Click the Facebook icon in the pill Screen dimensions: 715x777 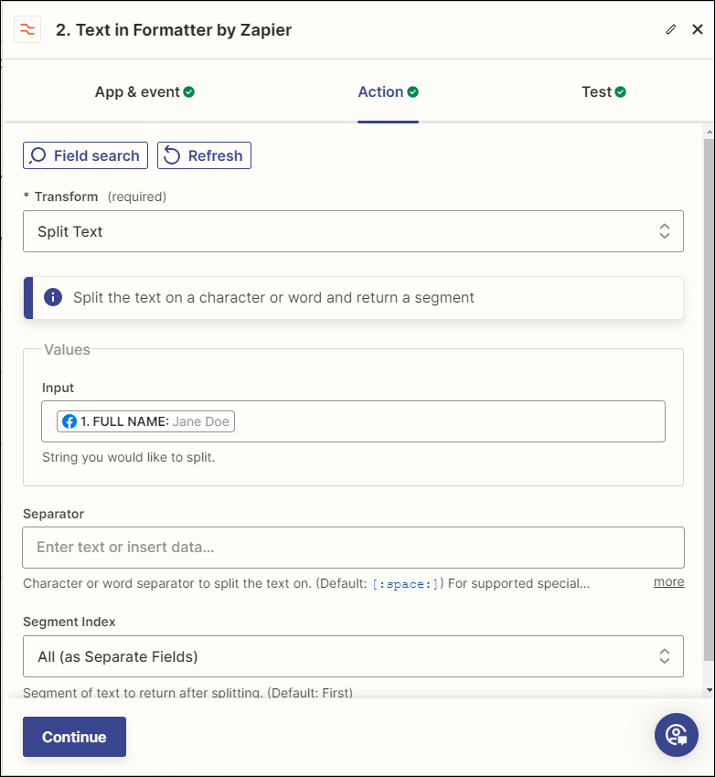click(69, 421)
